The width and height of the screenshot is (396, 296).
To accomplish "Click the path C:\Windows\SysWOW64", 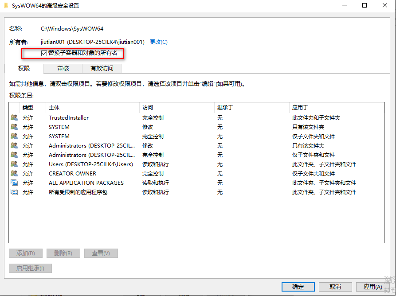I will [72, 29].
